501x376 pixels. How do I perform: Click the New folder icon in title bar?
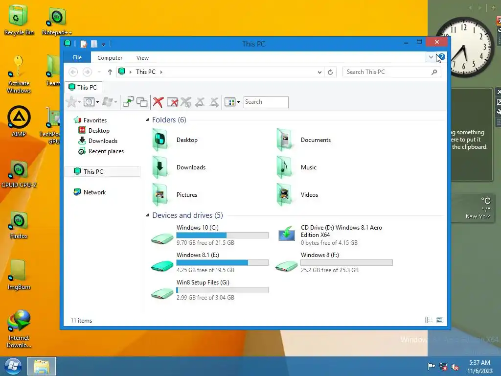(x=94, y=44)
